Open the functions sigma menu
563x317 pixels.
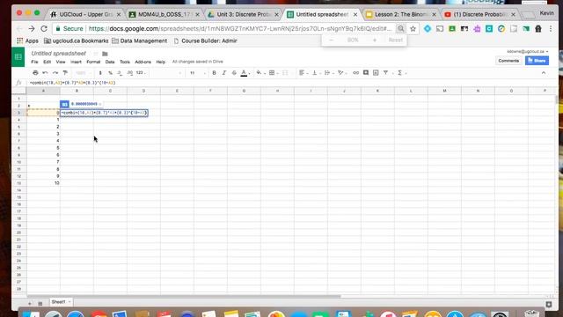[x=401, y=72]
